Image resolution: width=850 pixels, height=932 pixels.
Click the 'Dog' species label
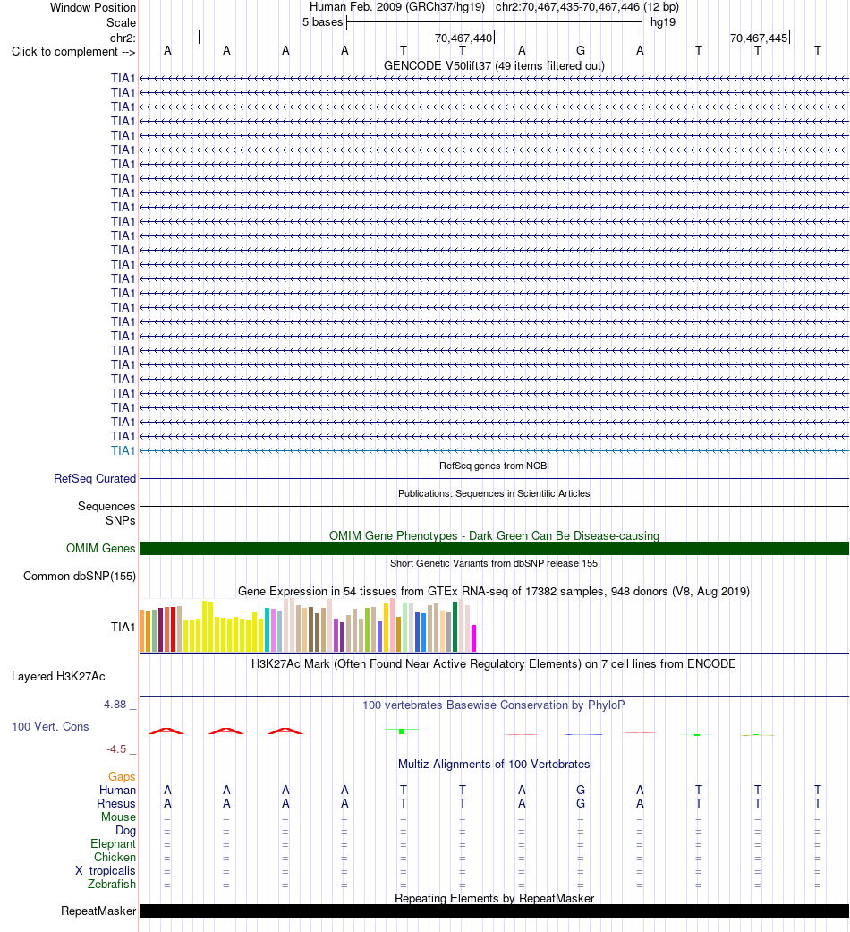[125, 830]
